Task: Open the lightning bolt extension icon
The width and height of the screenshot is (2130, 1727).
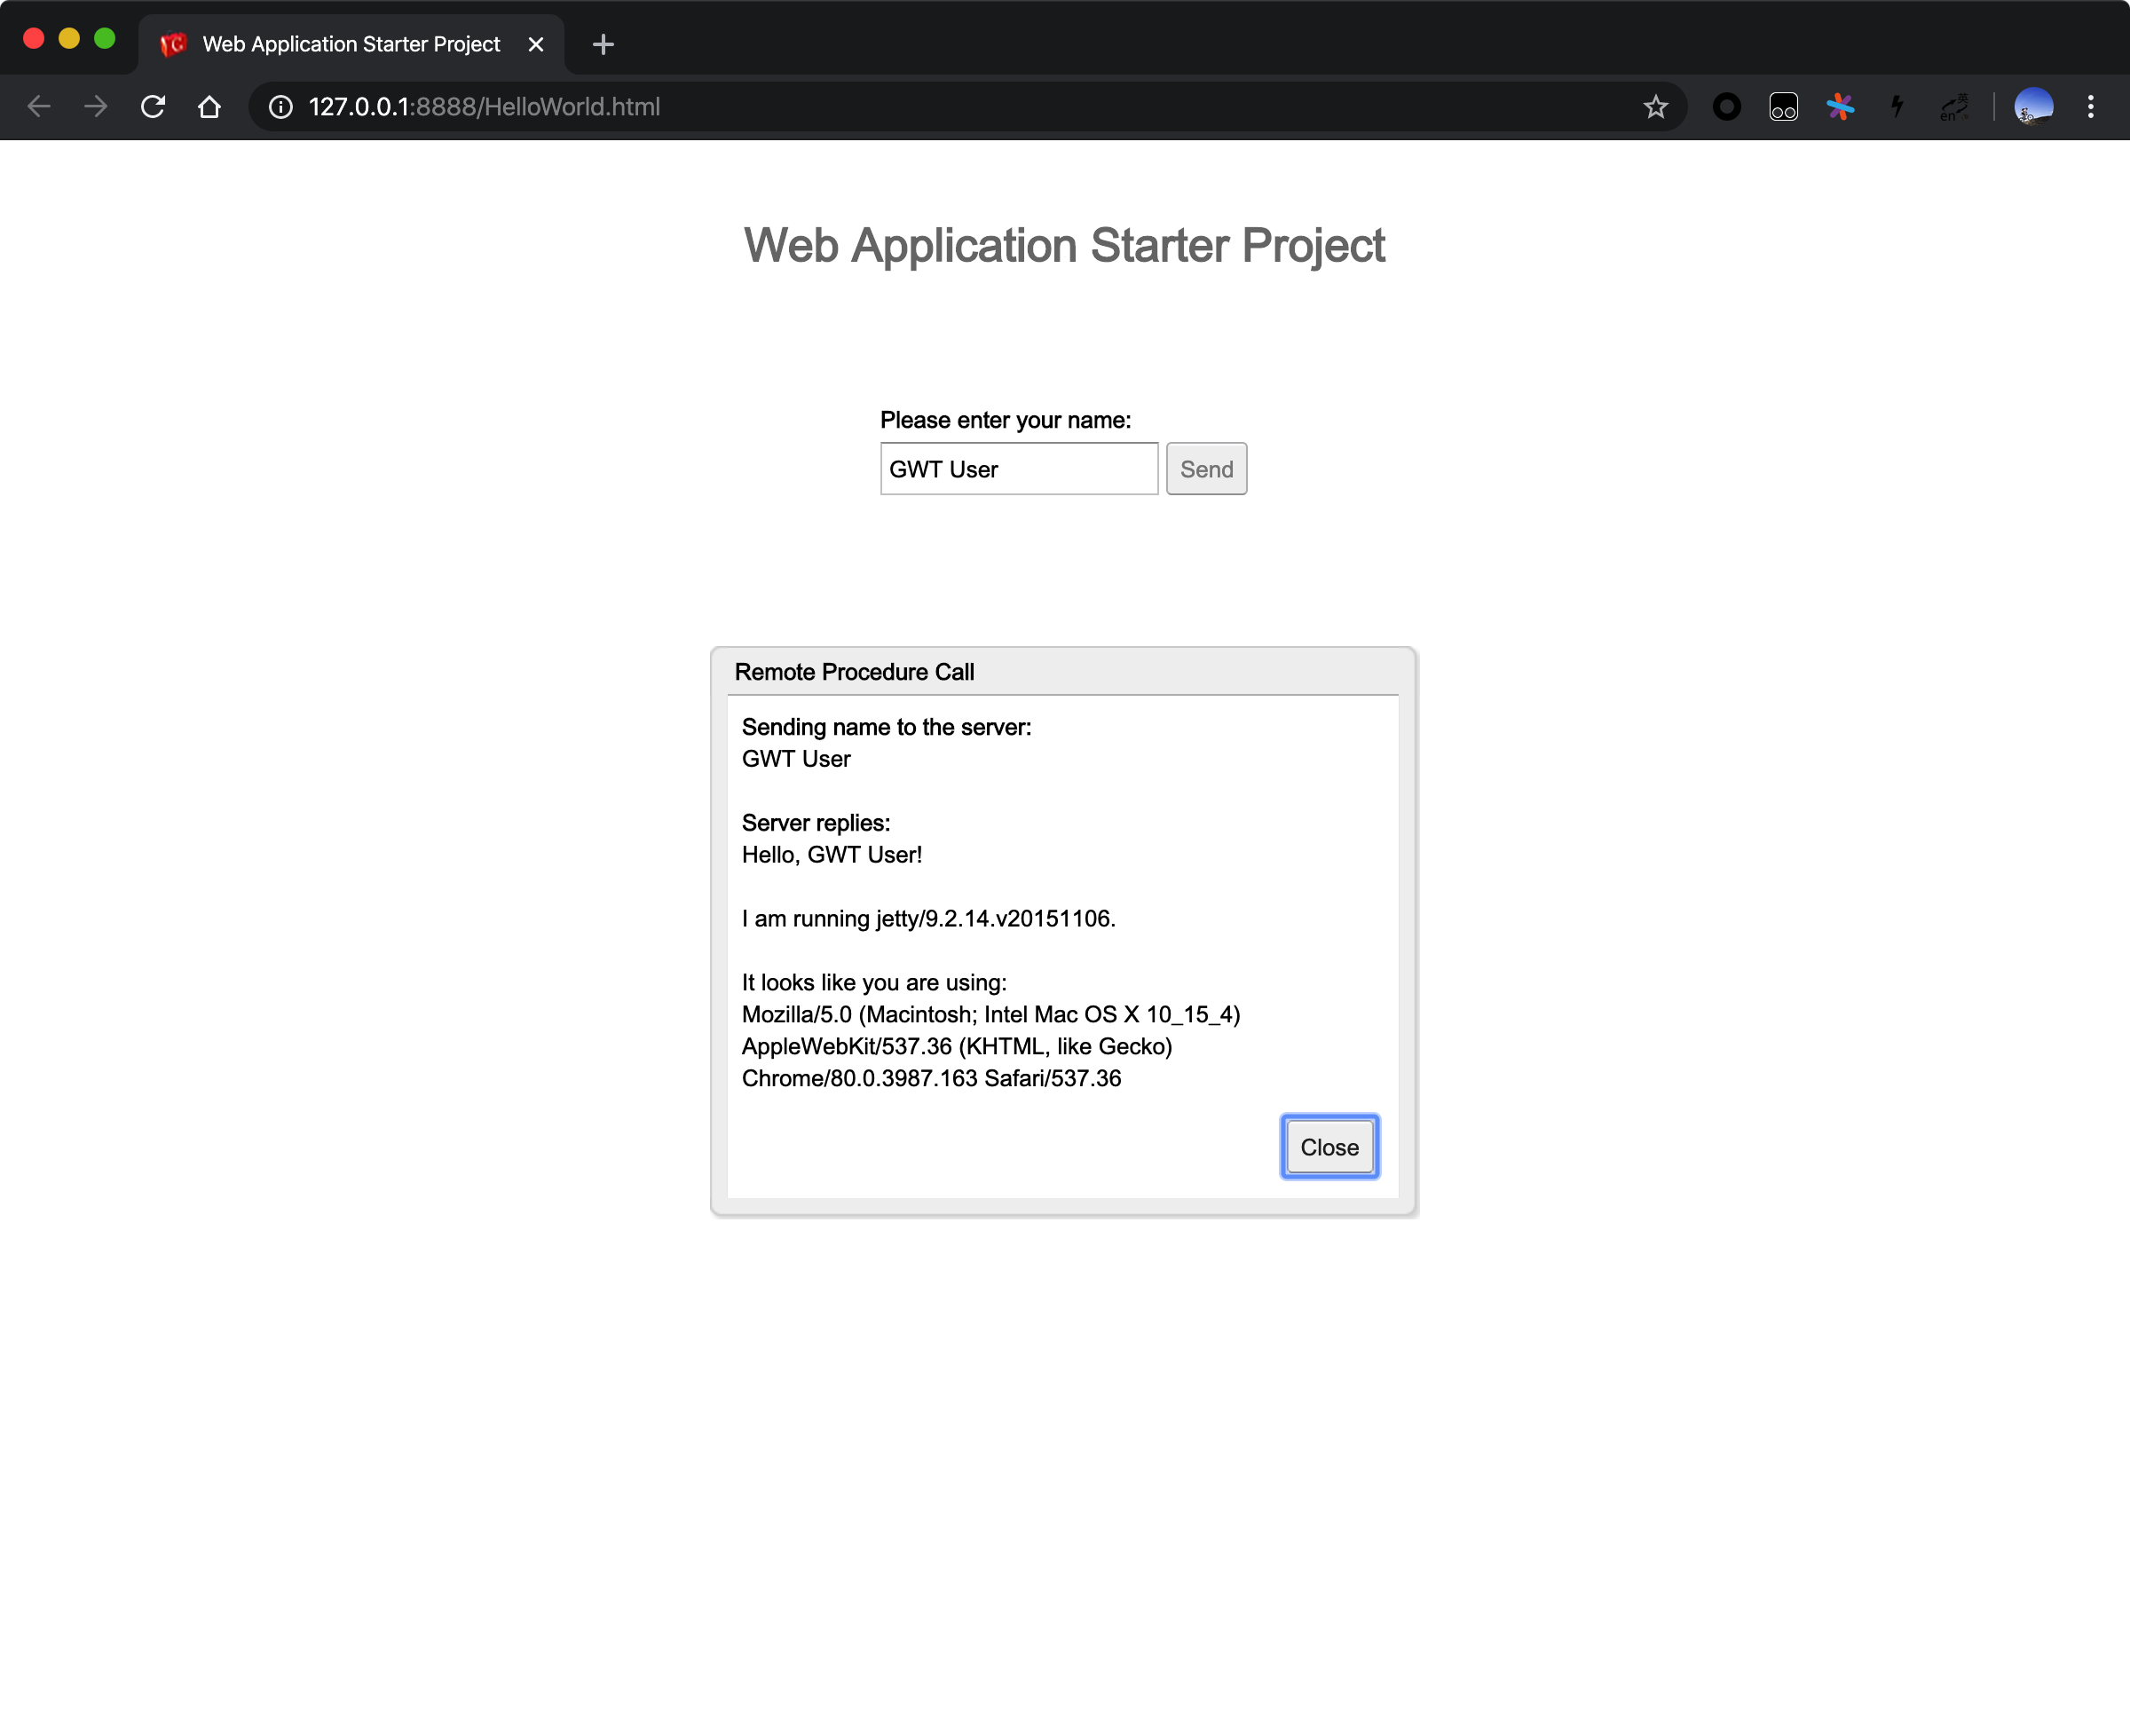Action: click(1897, 106)
